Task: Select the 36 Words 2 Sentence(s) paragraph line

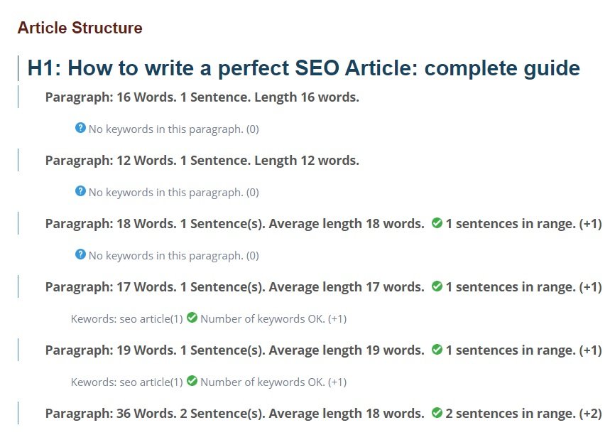Action: click(x=234, y=414)
